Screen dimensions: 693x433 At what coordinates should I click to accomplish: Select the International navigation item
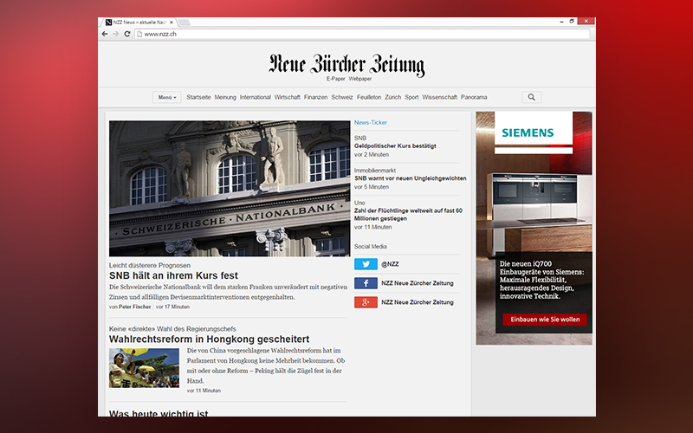tap(255, 97)
